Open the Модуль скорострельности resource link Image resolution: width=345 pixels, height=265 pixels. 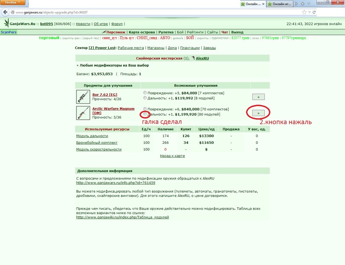pos(99,149)
